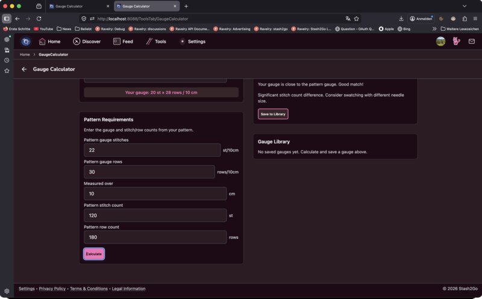Click the tracking protection shield icon
The height and width of the screenshot is (299, 482).
(x=84, y=19)
